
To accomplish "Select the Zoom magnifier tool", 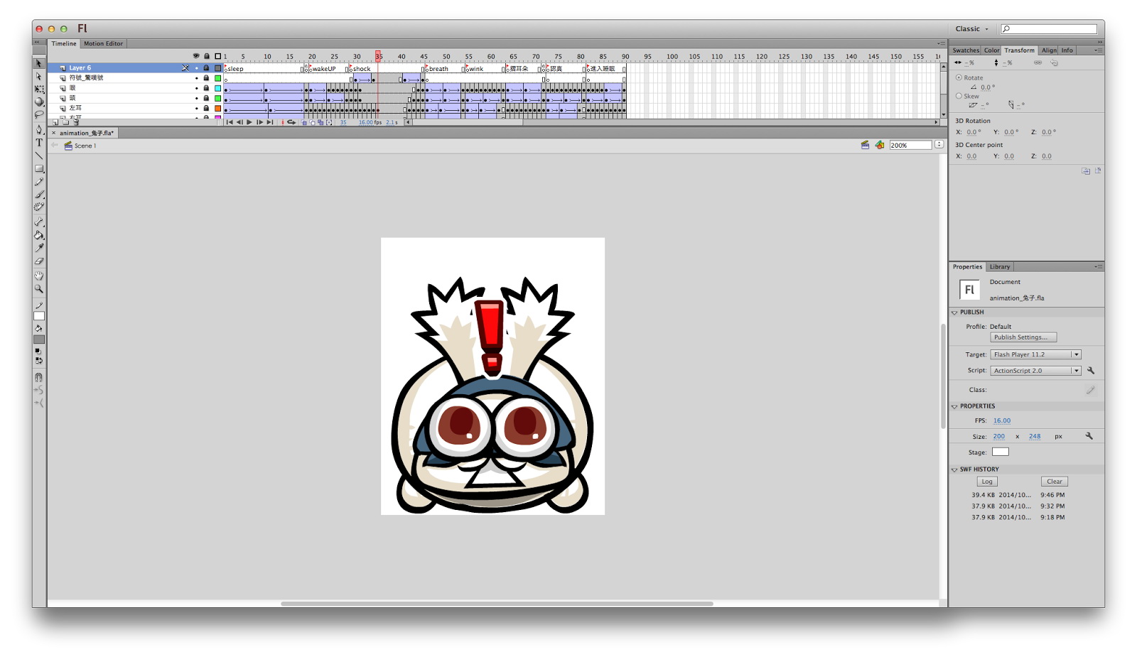I will [39, 289].
